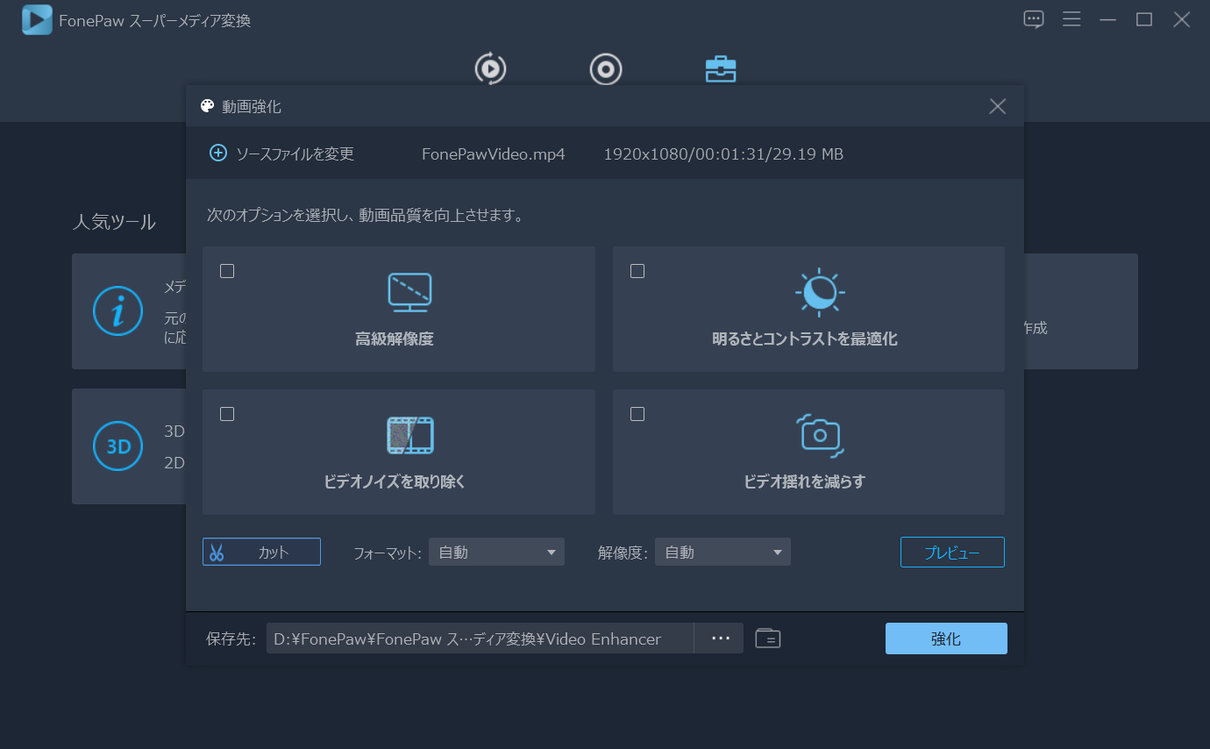
Task: Click the 強化 button
Action: coord(946,638)
